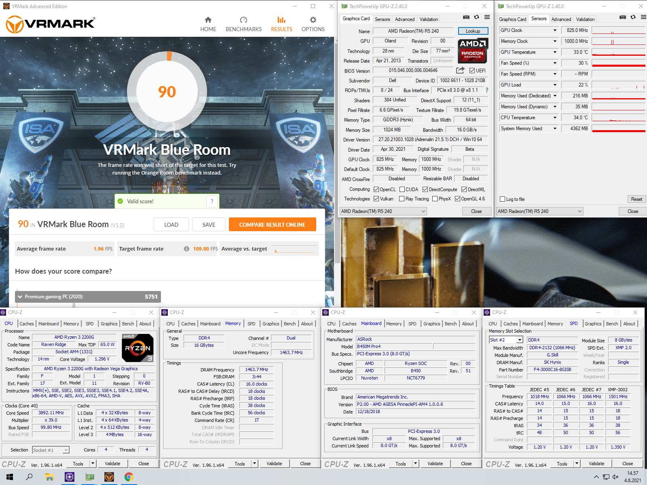Click AMD Radeon Graphics logo
This screenshot has height=485, width=647.
473,50
